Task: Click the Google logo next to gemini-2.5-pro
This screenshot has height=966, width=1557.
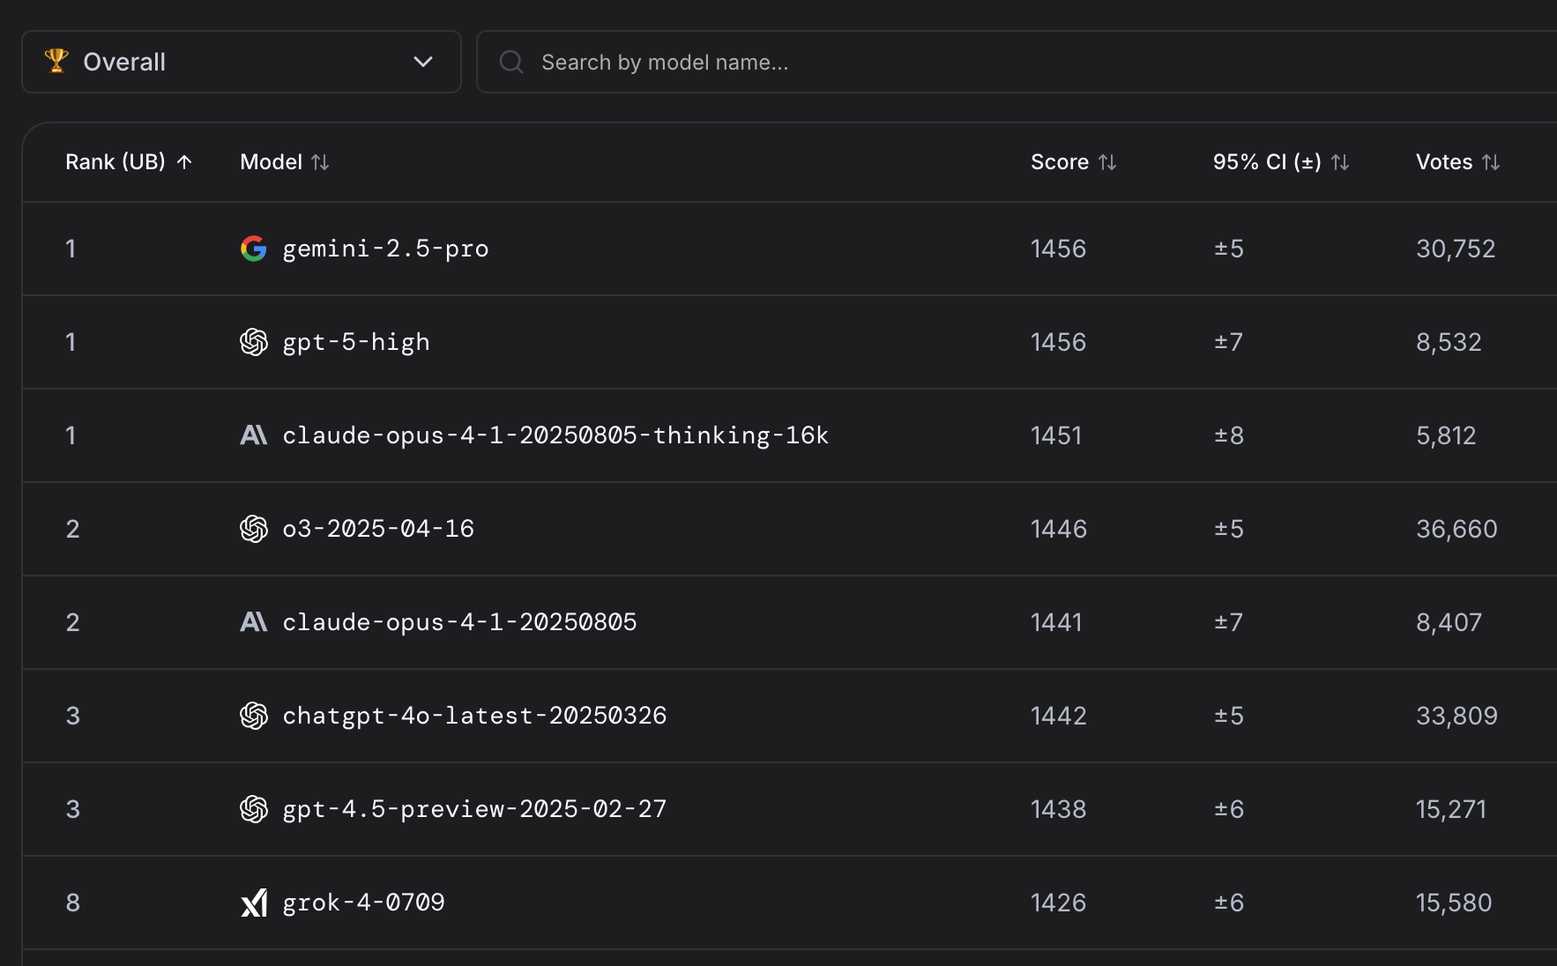Action: [254, 249]
